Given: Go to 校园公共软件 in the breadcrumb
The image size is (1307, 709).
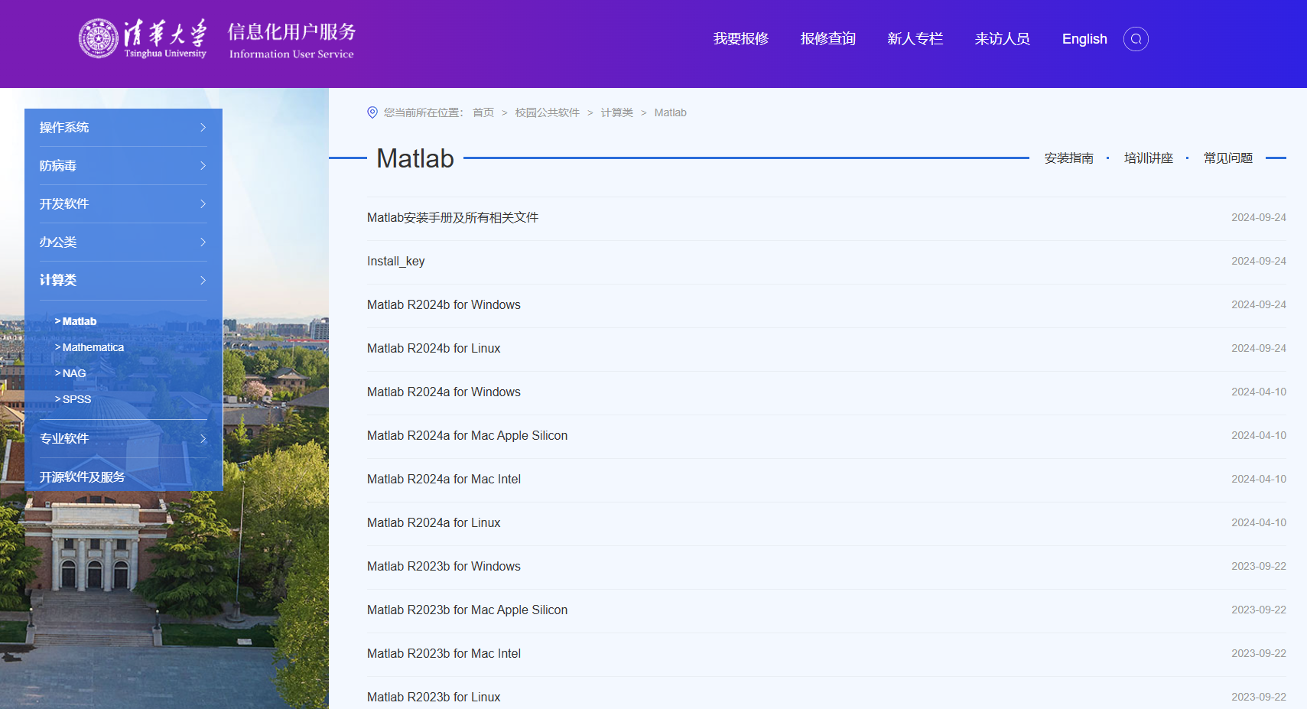Looking at the screenshot, I should (548, 112).
